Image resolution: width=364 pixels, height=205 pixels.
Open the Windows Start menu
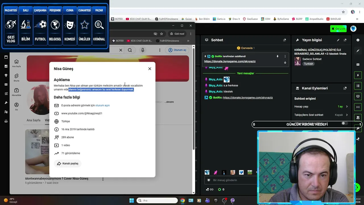point(132,200)
